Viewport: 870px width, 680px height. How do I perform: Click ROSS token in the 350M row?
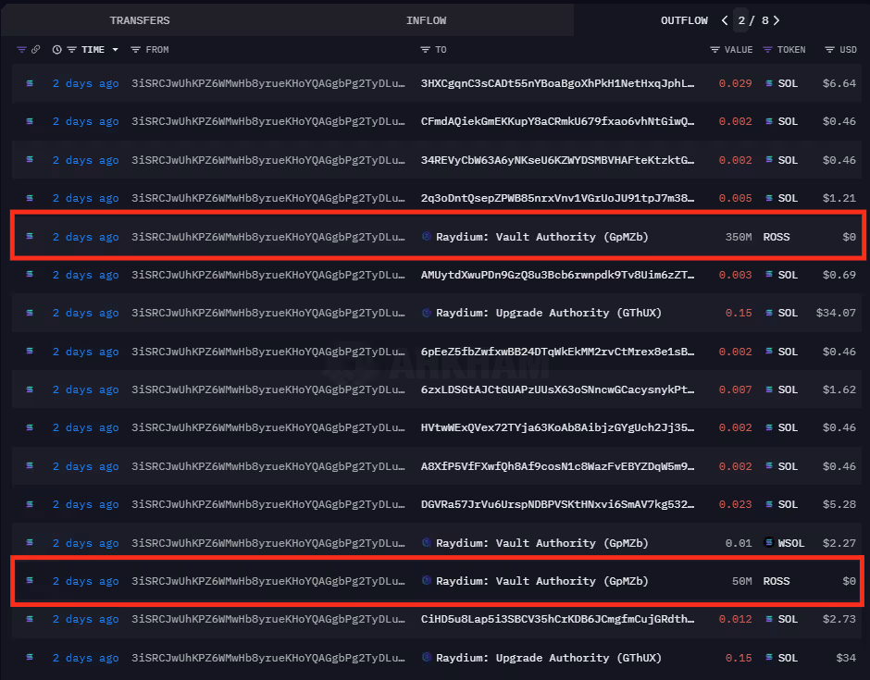[777, 237]
